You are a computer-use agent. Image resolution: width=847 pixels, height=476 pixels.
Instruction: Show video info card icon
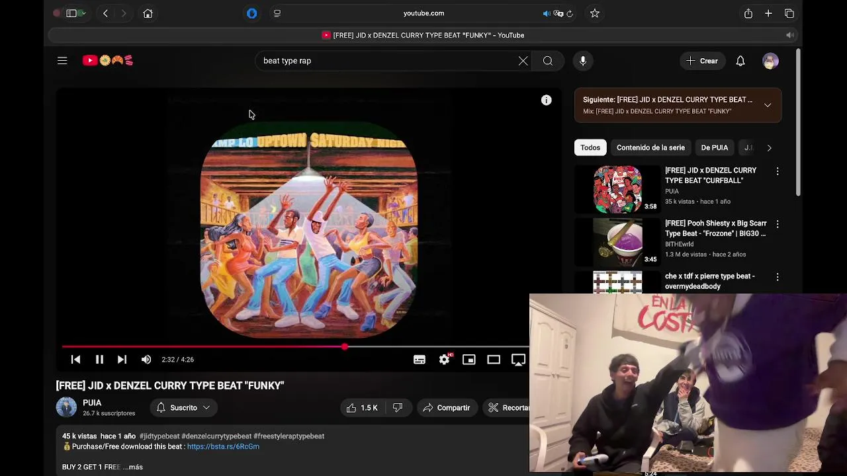(x=546, y=100)
